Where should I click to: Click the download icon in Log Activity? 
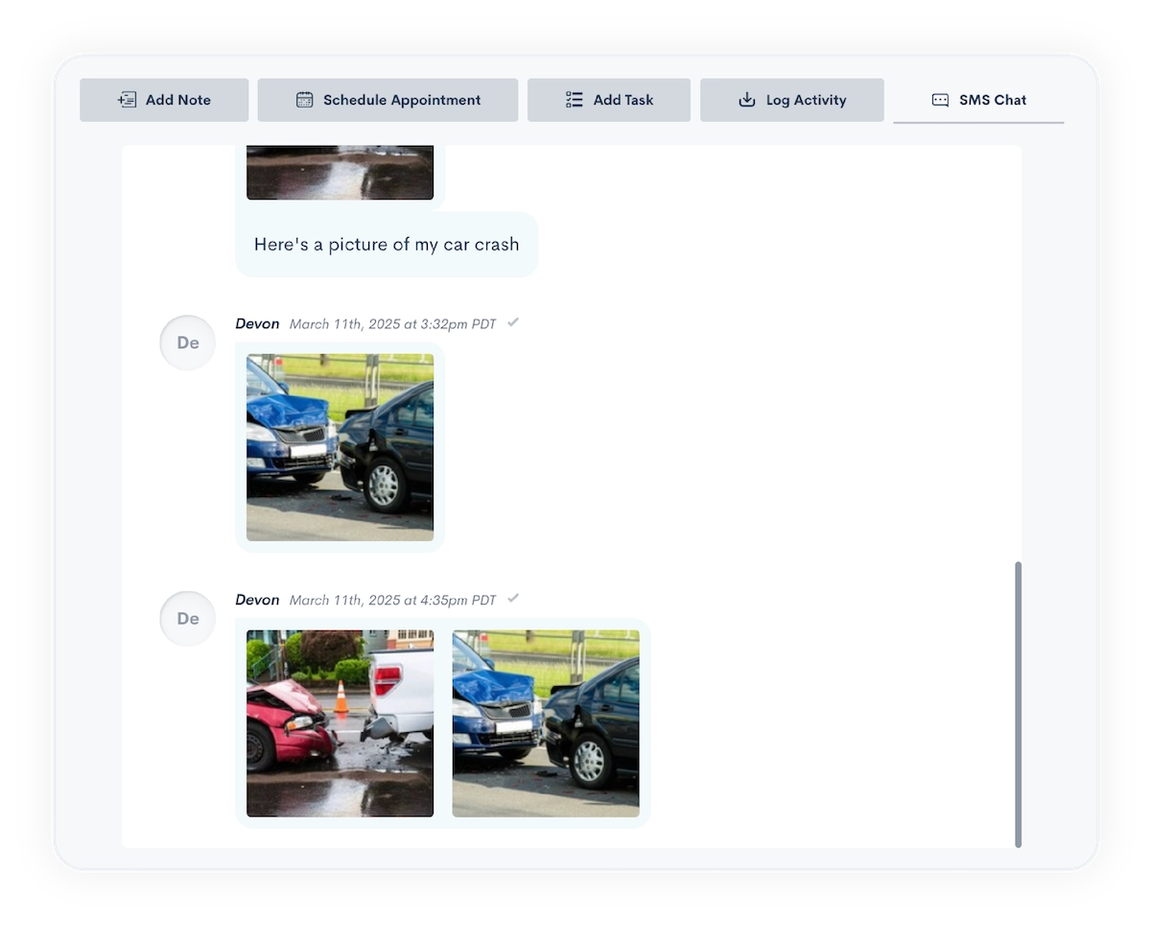(747, 100)
